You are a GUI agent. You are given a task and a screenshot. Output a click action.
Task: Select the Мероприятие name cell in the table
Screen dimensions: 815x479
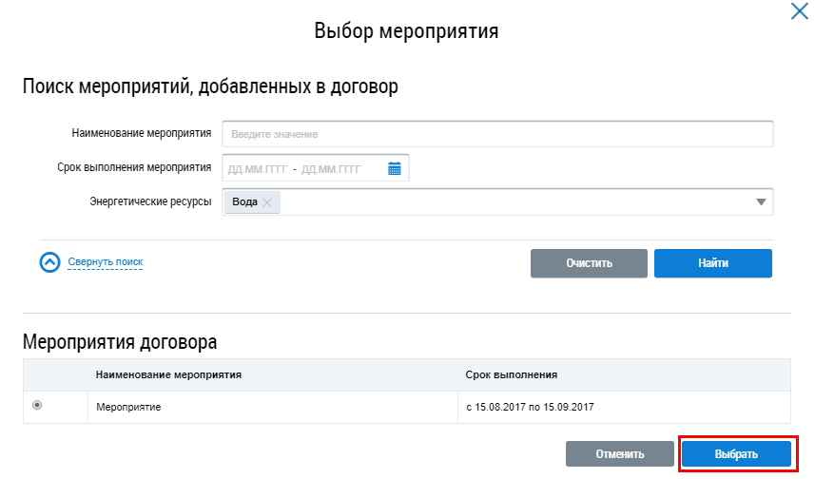coord(129,407)
